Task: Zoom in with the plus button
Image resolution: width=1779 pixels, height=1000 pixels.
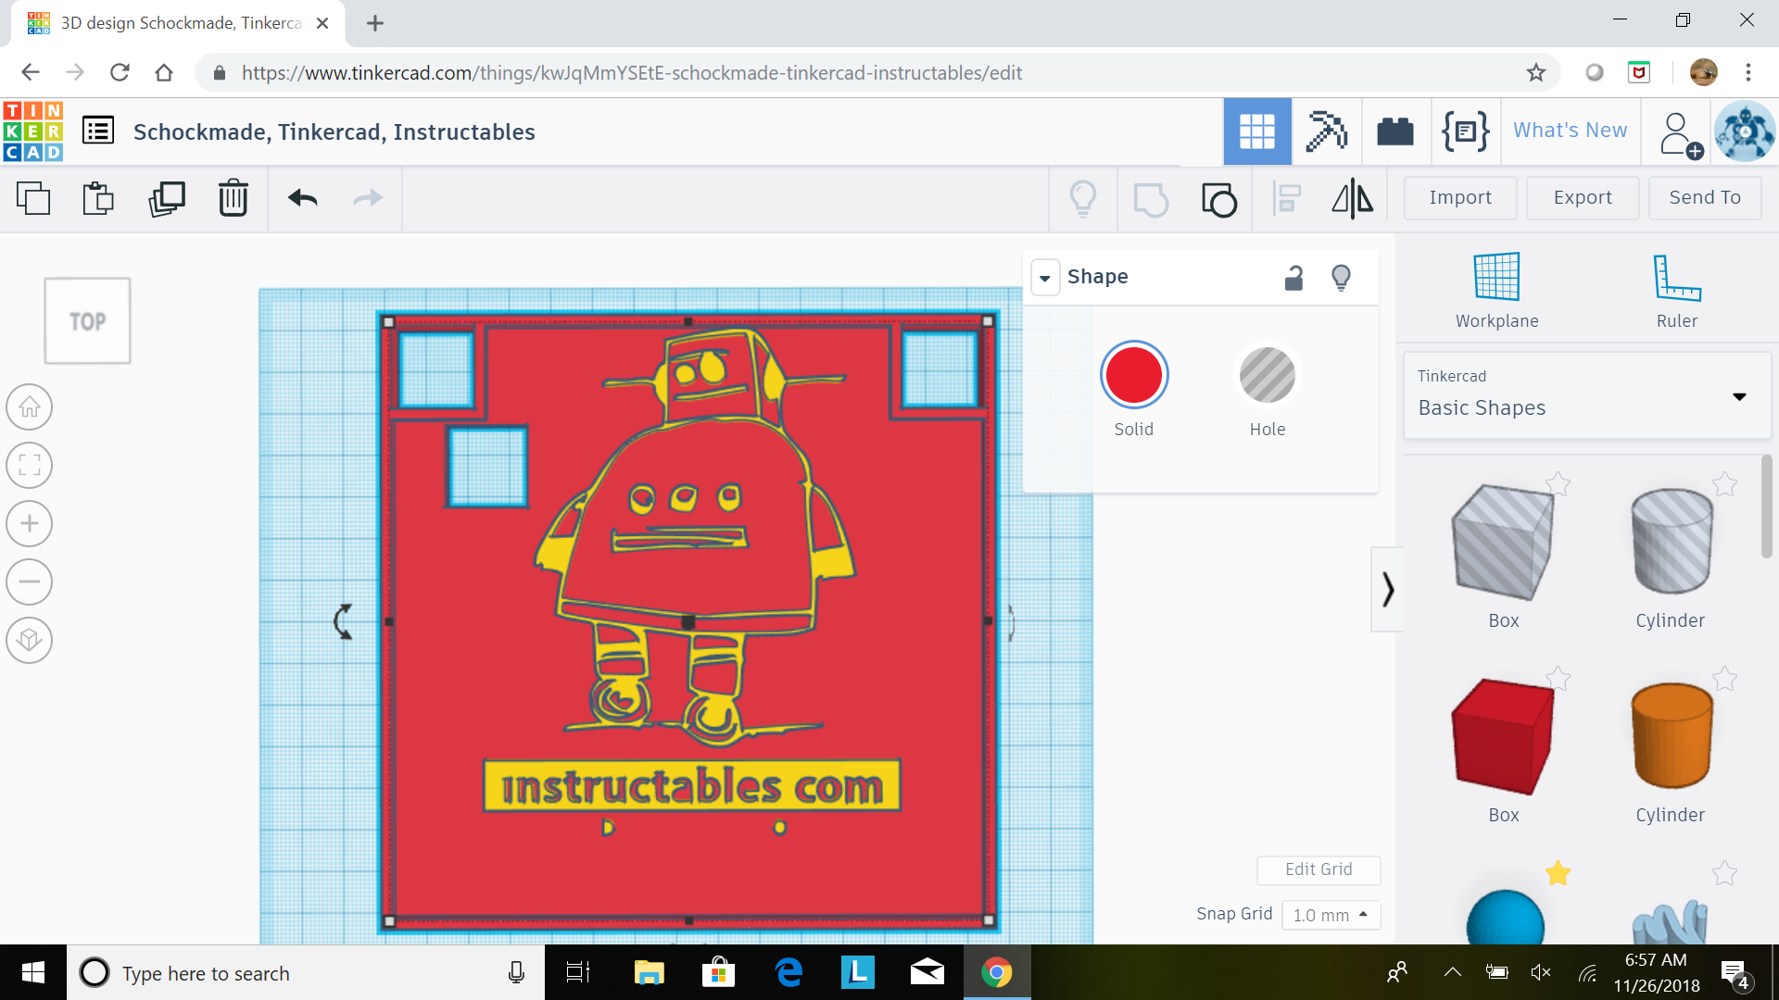Action: click(x=30, y=523)
